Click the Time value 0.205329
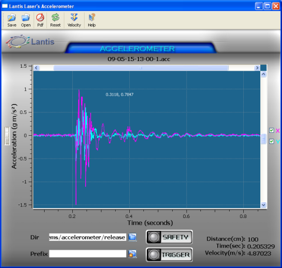The width and height of the screenshot is (282, 268). click(x=261, y=246)
